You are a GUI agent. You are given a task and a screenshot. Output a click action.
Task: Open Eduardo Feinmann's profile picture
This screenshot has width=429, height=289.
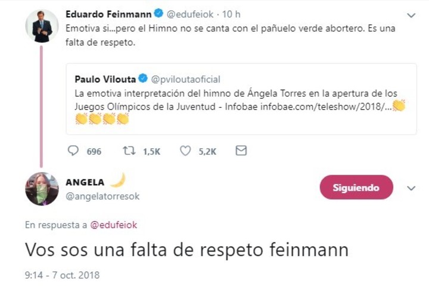click(42, 27)
